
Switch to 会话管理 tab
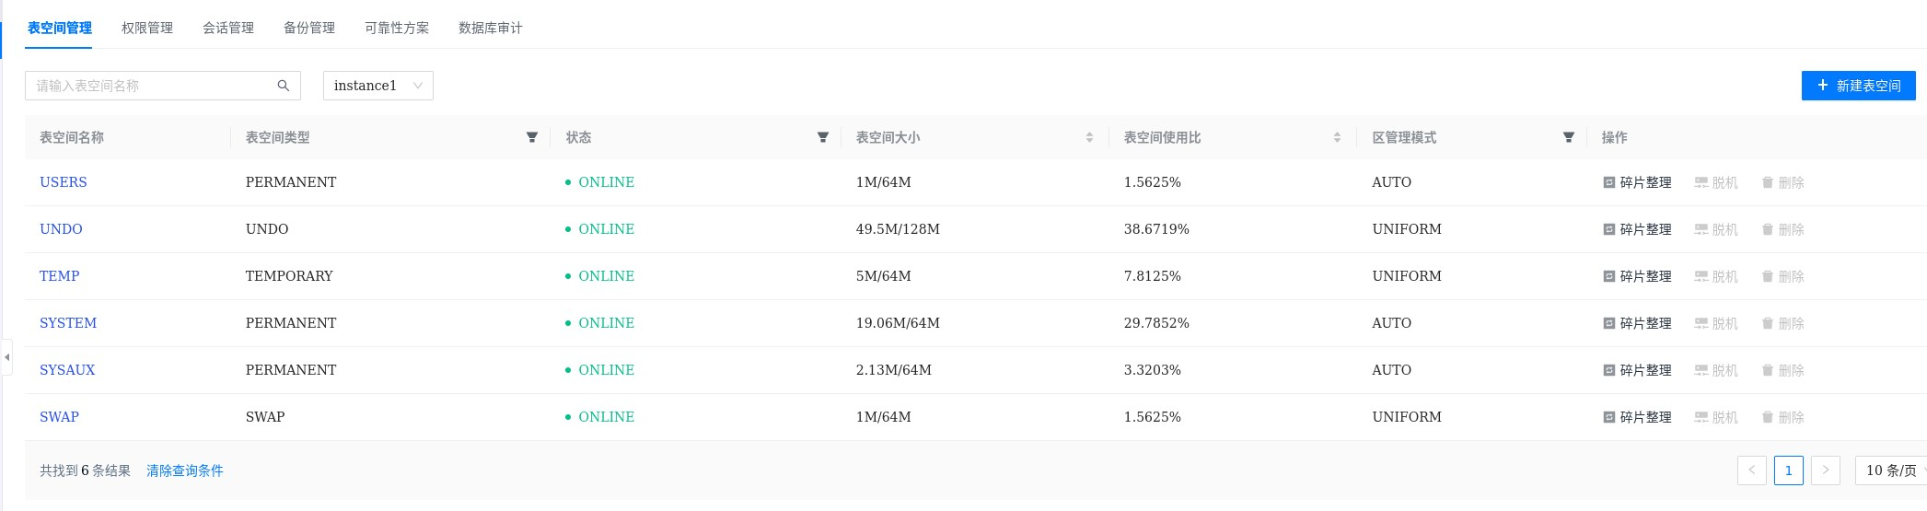228,28
